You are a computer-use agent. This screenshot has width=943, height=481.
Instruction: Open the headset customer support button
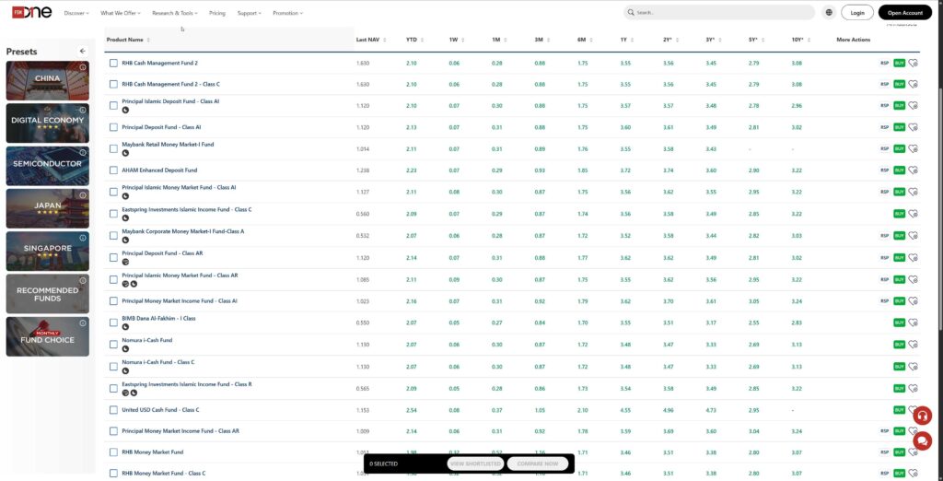tap(921, 416)
